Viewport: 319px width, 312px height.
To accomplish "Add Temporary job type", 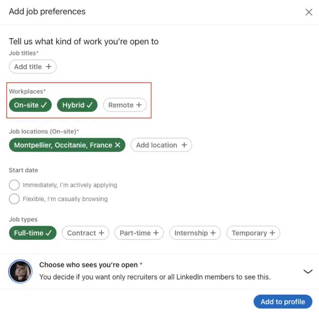I will point(253,233).
